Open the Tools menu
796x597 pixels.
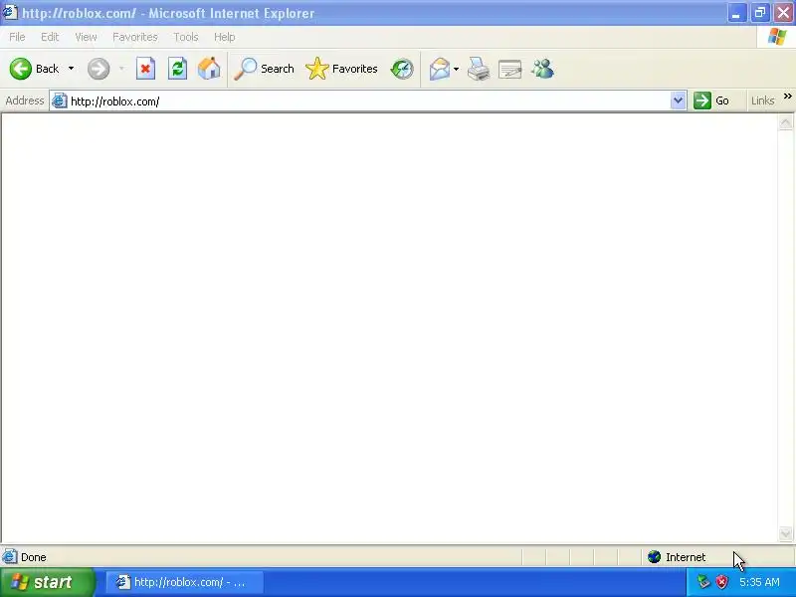pyautogui.click(x=186, y=37)
